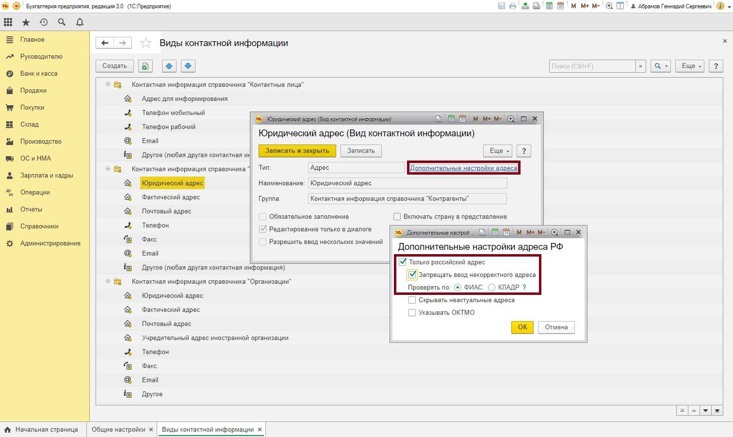Select Адрес для информирования row
The height and width of the screenshot is (437, 733).
tap(184, 98)
